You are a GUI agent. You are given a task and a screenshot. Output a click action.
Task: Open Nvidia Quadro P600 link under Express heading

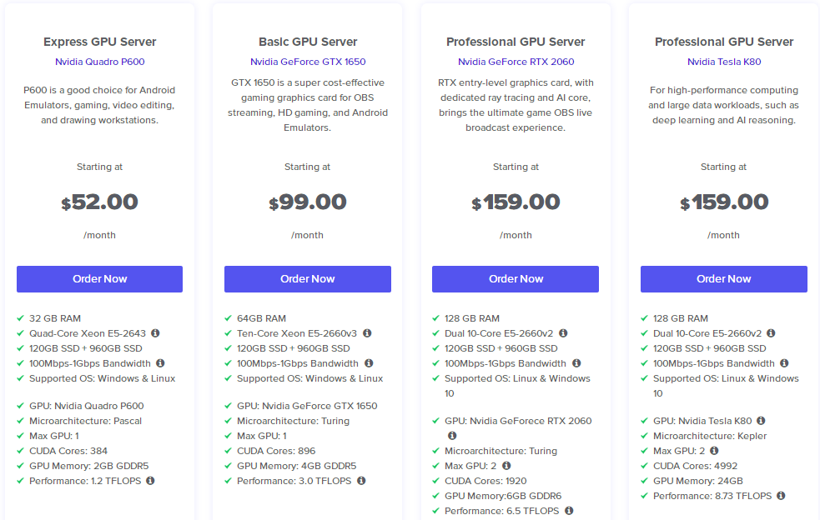(x=99, y=62)
